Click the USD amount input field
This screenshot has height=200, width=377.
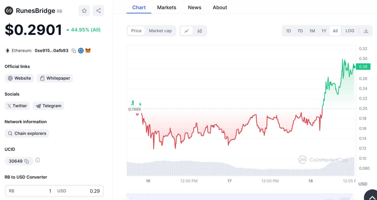click(79, 191)
